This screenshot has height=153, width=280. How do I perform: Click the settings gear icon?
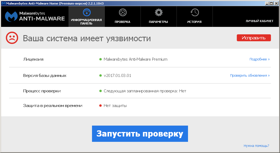(x=158, y=12)
